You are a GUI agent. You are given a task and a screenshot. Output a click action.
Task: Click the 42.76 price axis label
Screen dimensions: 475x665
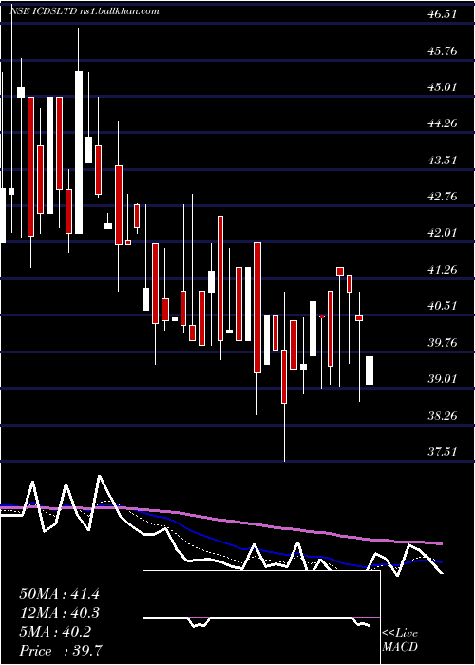pos(443,197)
